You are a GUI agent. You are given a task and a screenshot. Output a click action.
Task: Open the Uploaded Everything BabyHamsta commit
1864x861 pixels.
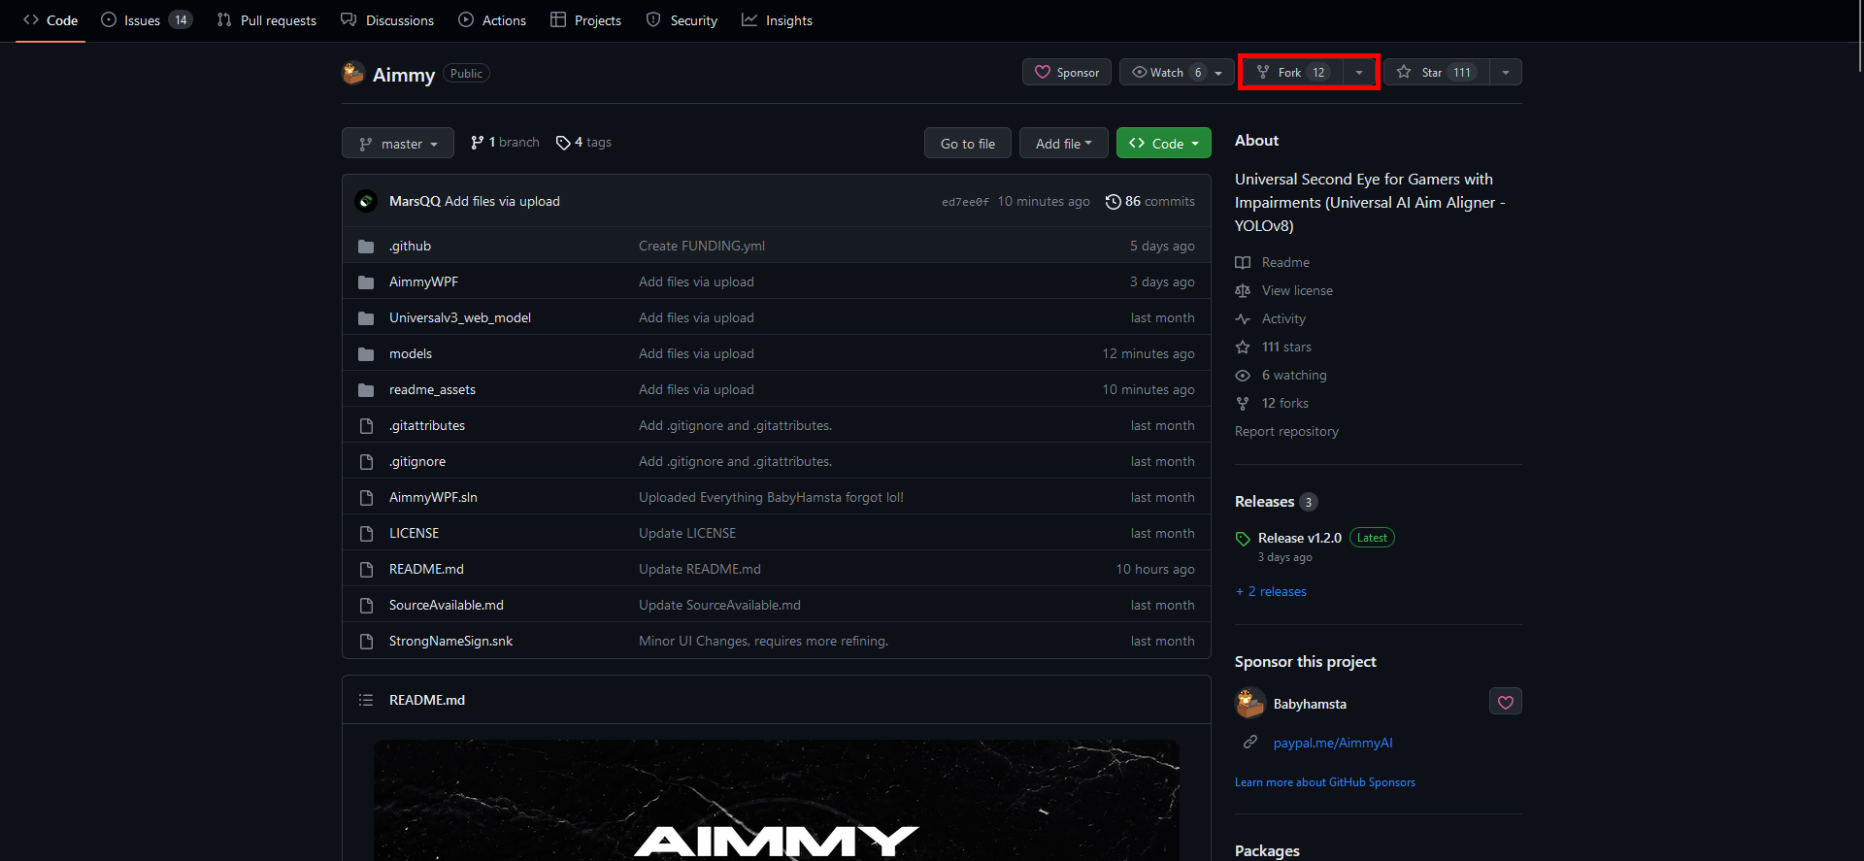[x=771, y=497]
